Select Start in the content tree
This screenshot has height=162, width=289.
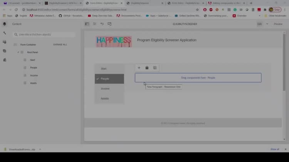32,60
